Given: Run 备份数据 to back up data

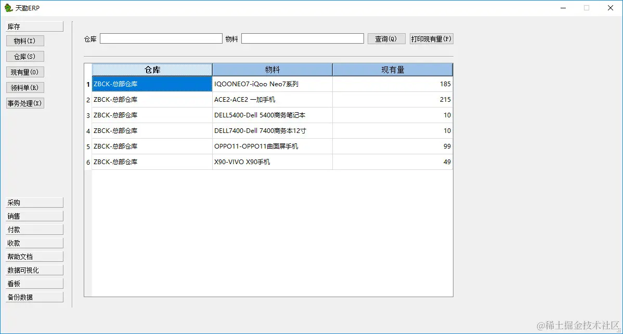Looking at the screenshot, I should (x=34, y=297).
